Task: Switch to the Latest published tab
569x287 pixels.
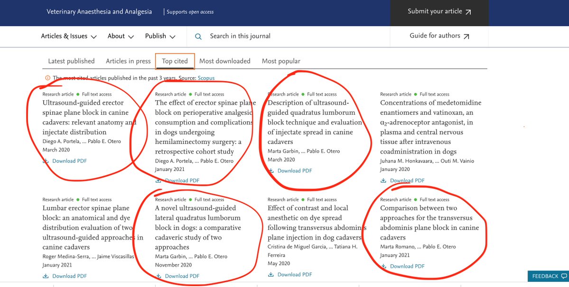Action: pos(72,61)
